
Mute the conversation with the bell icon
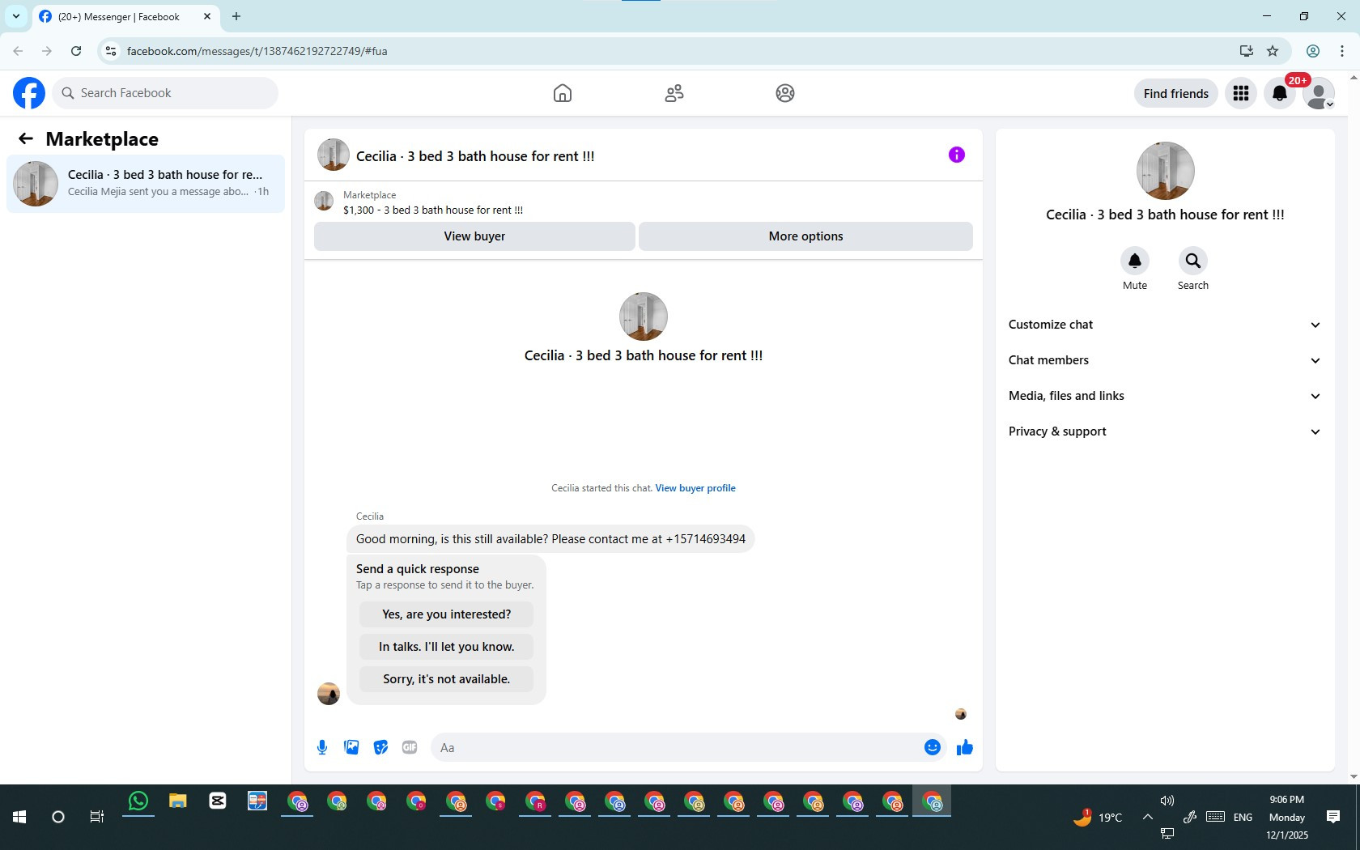(x=1135, y=261)
